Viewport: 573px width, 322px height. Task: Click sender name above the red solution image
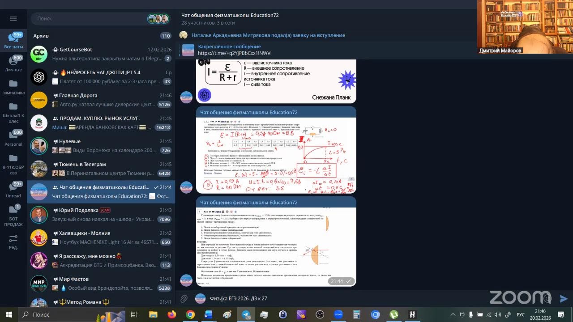(x=248, y=112)
